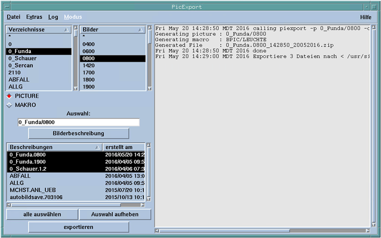Click the alle auswählen button
Image resolution: width=381 pixels, height=238 pixels.
42,214
